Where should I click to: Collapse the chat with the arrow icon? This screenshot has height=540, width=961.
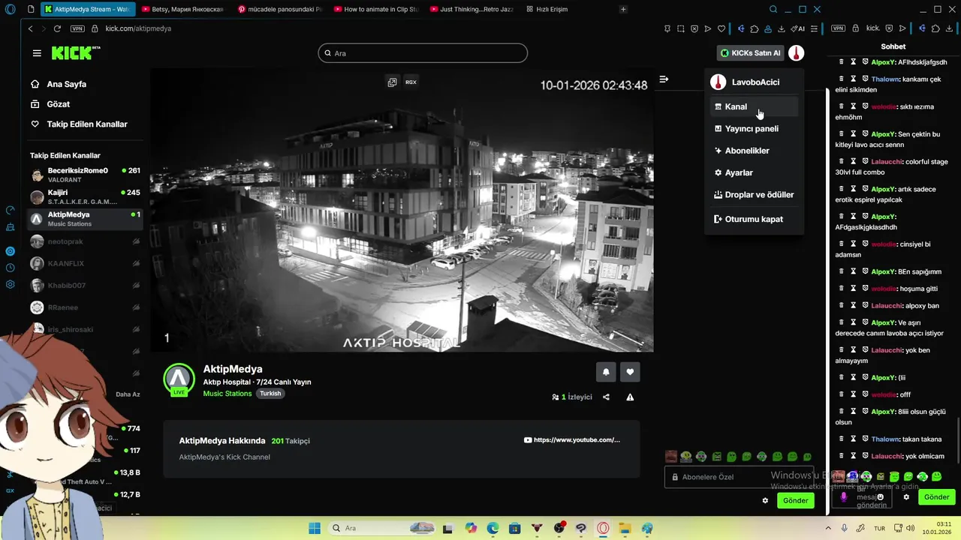(664, 79)
